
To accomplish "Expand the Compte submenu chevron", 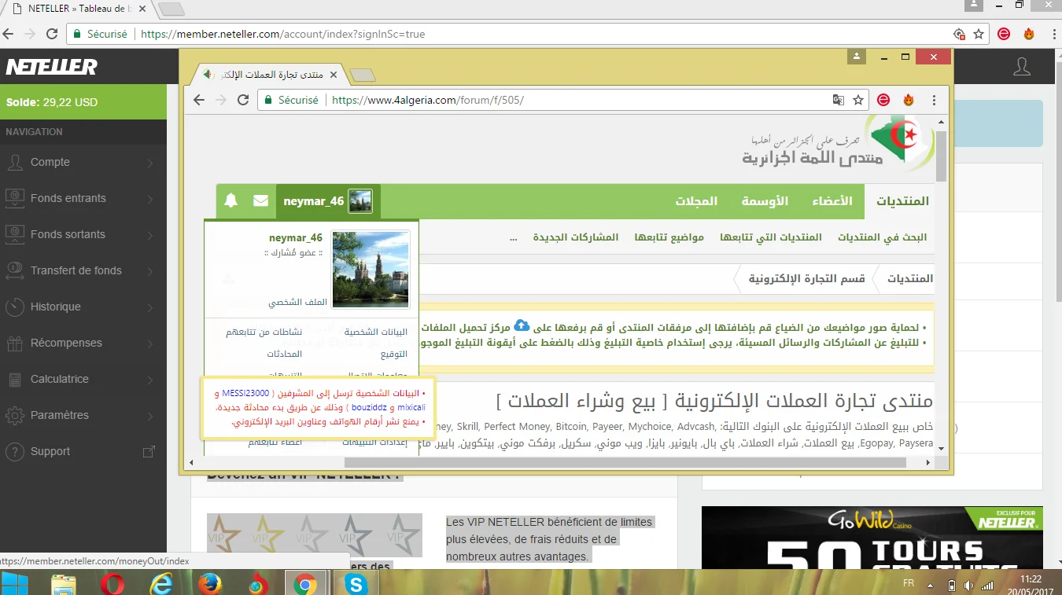I will click(x=150, y=163).
